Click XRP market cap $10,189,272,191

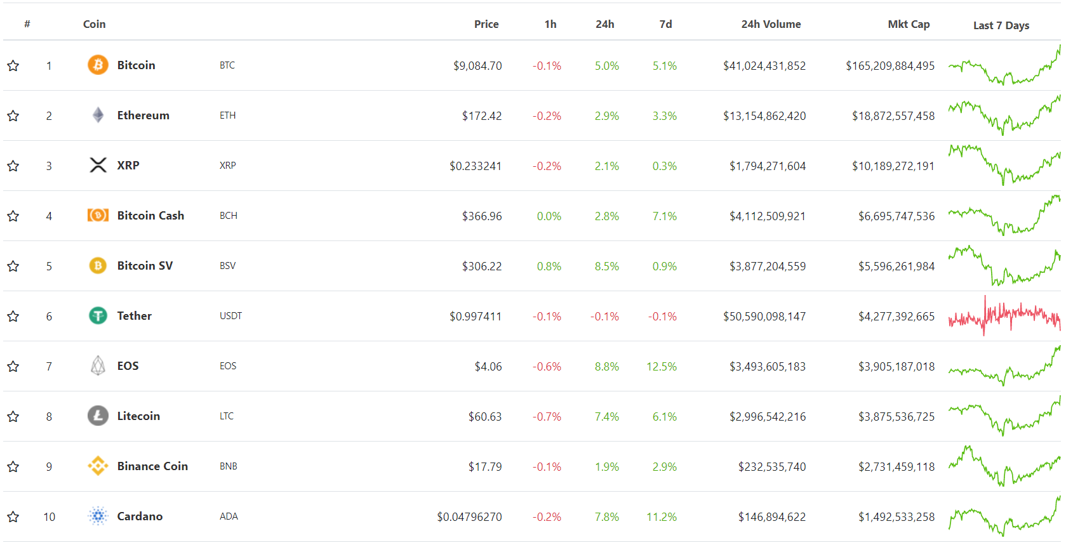click(x=893, y=166)
